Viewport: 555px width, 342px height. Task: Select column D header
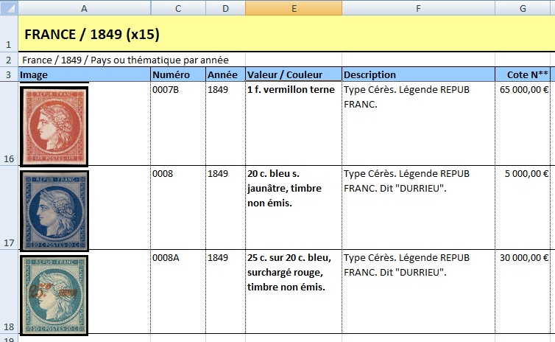(x=225, y=8)
